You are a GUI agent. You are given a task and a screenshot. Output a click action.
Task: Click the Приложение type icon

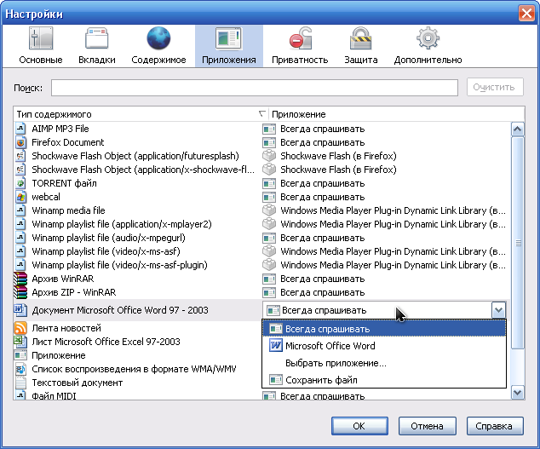(x=20, y=355)
